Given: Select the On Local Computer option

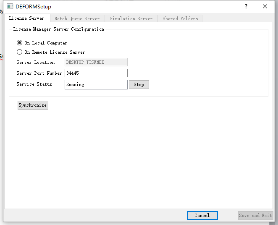Looking at the screenshot, I should (x=20, y=43).
